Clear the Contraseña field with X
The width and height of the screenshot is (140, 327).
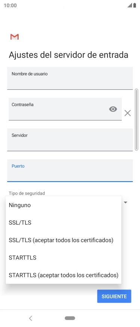point(128,113)
